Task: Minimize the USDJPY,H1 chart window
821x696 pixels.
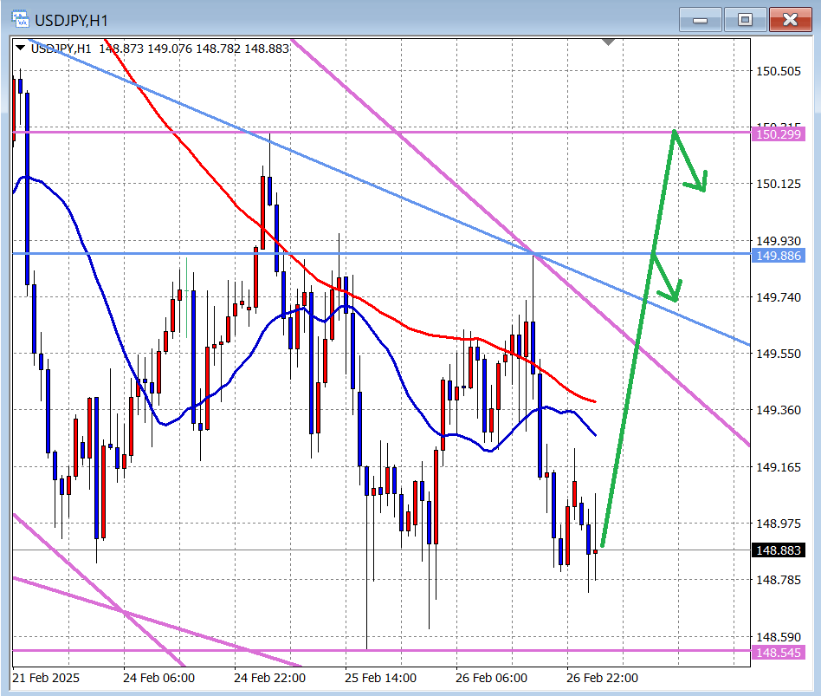Action: [x=700, y=19]
